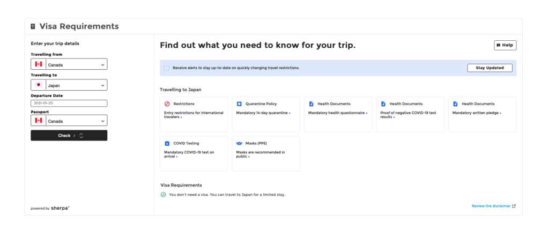Enable the receive alerts checkbox
Screen dimensions: 549x229
point(166,68)
